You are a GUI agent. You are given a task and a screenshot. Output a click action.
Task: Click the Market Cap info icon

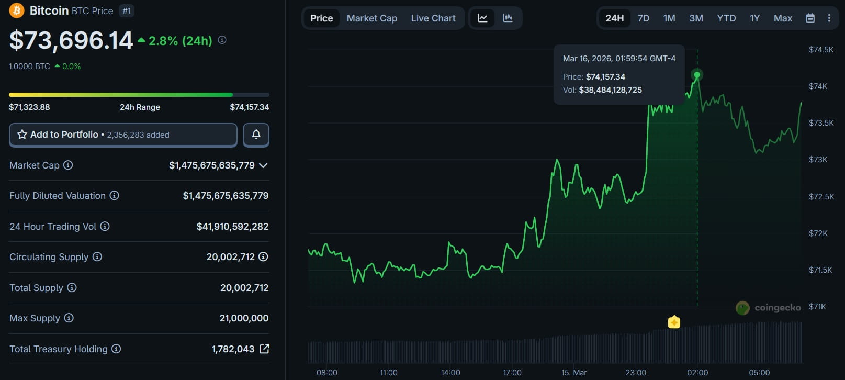pos(68,165)
